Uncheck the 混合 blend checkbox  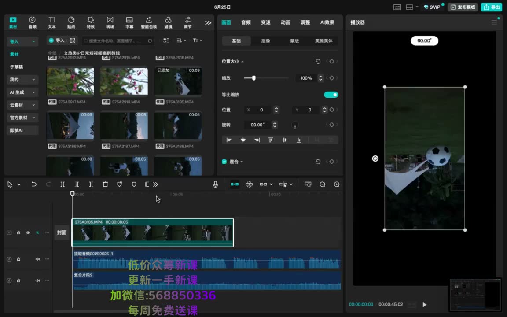pos(224,162)
